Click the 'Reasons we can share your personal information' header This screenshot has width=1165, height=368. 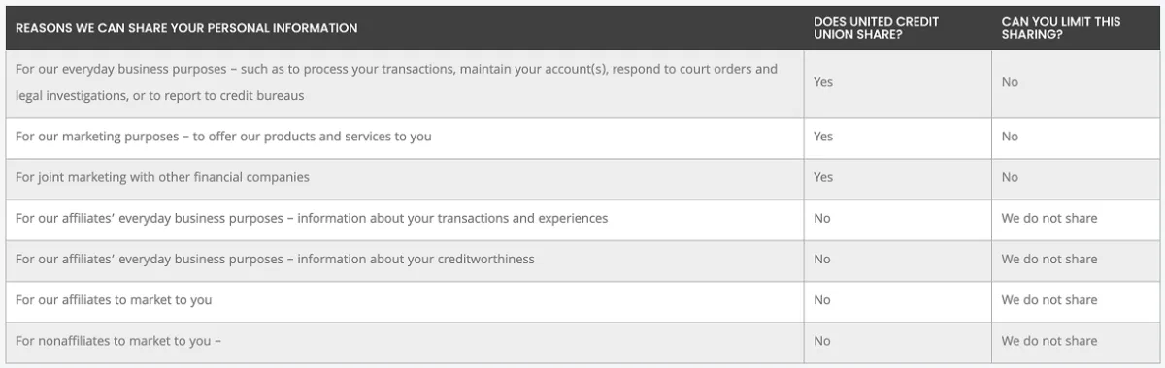coord(186,28)
